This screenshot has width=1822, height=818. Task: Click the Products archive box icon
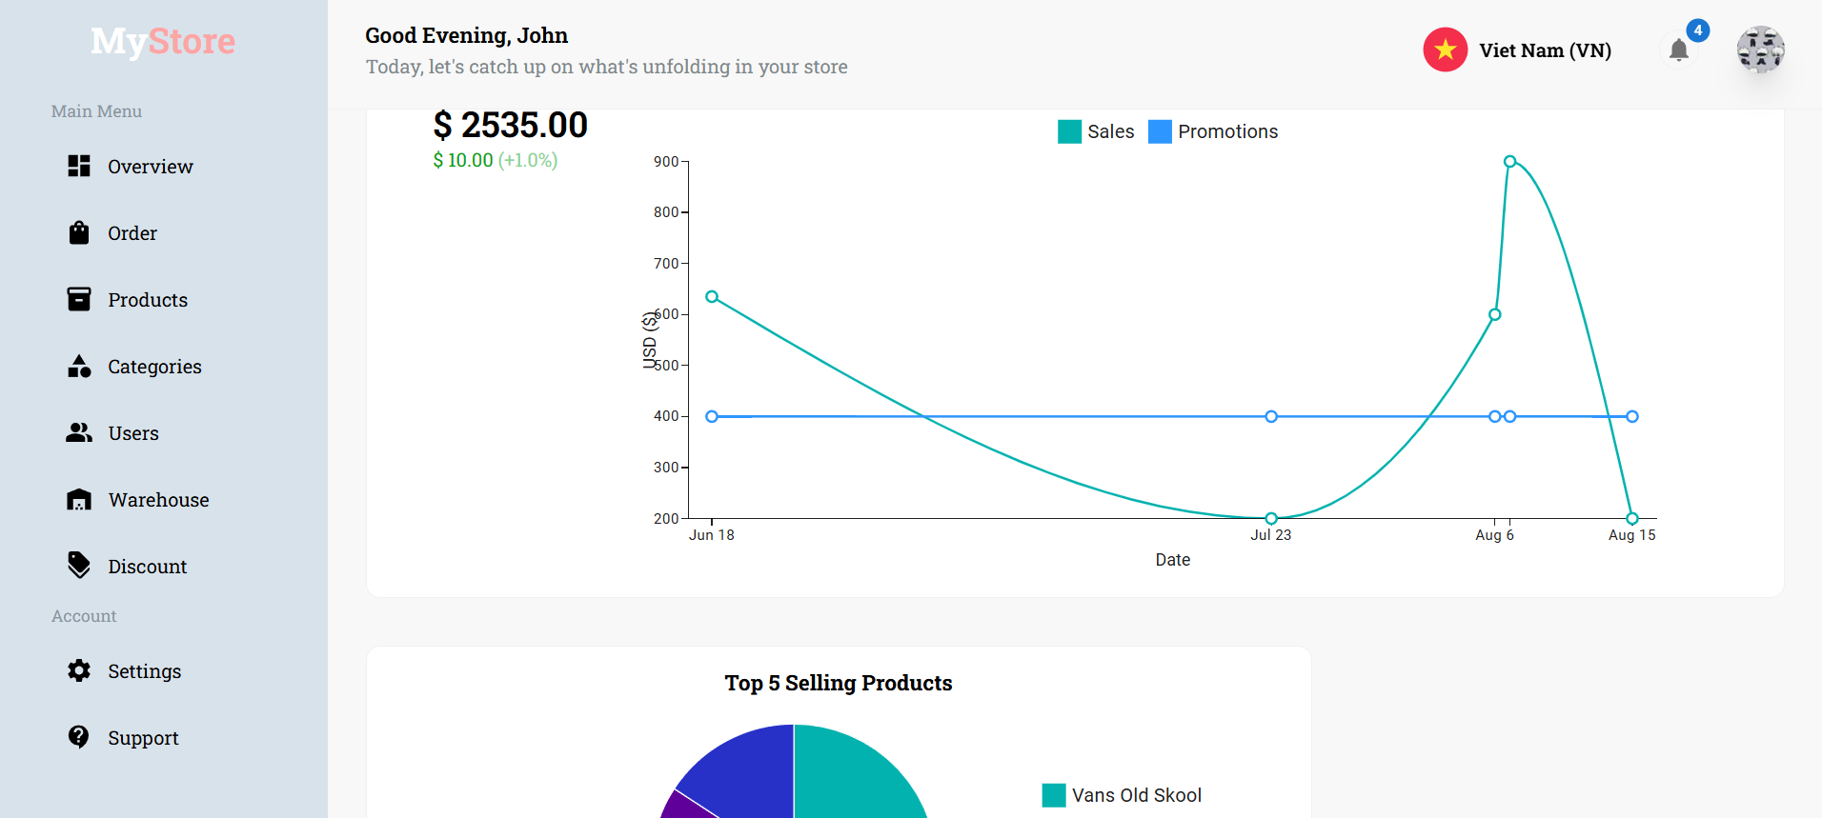79,299
